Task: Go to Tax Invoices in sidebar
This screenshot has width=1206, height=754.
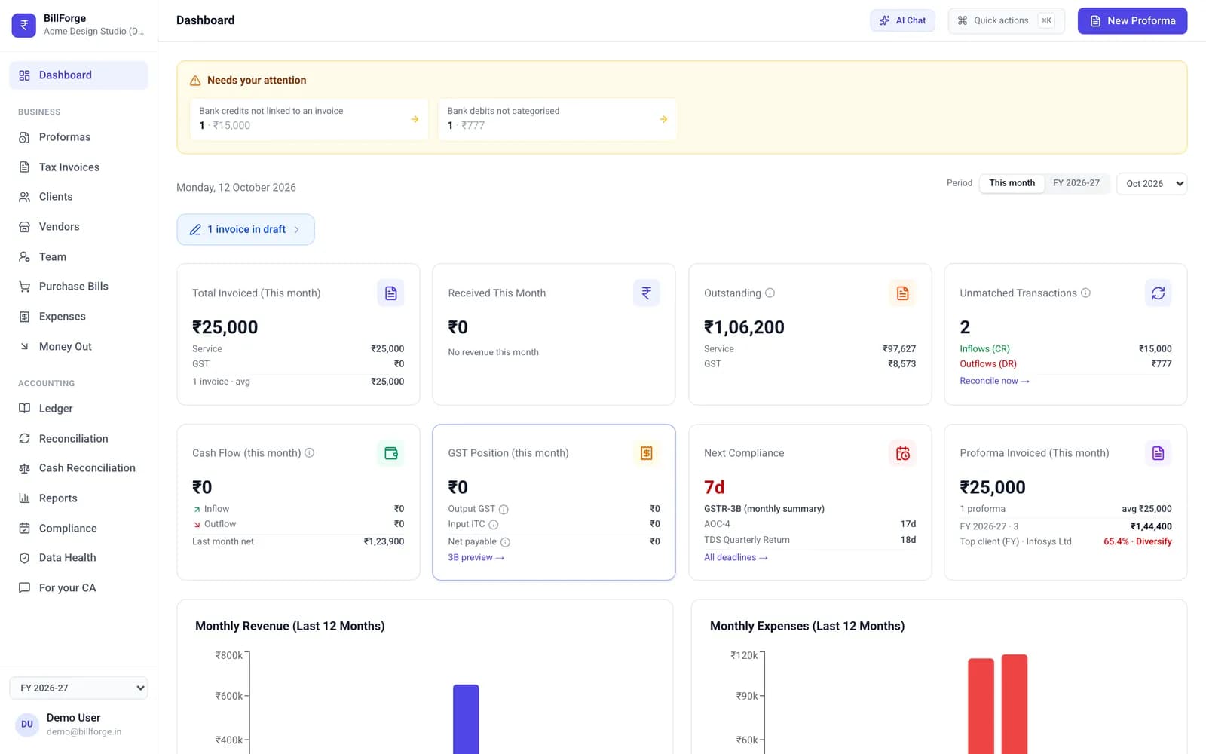Action: 78,167
